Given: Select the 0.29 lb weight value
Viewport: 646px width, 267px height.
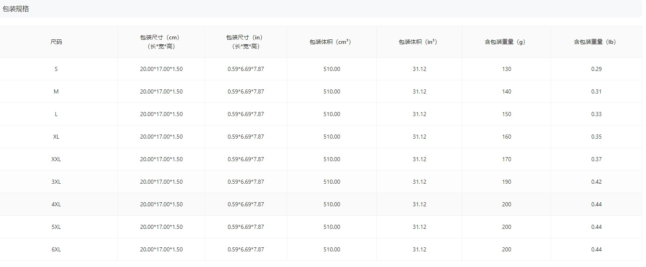Looking at the screenshot, I should (596, 69).
